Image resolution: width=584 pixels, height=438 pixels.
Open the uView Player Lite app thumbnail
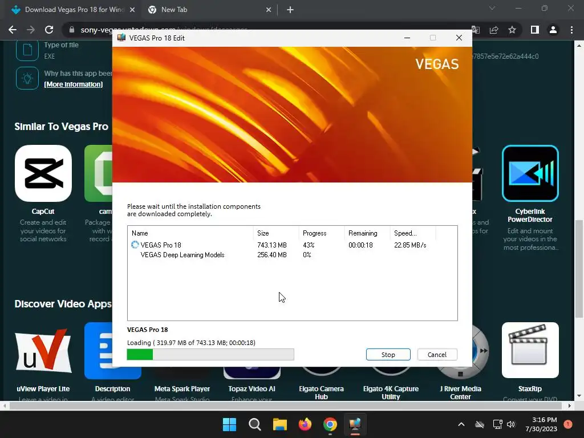pos(43,351)
